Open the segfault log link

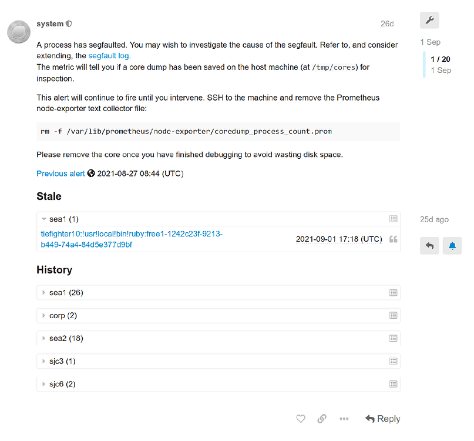click(109, 56)
